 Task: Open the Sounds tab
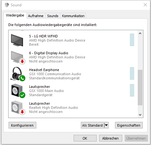(x=53, y=16)
